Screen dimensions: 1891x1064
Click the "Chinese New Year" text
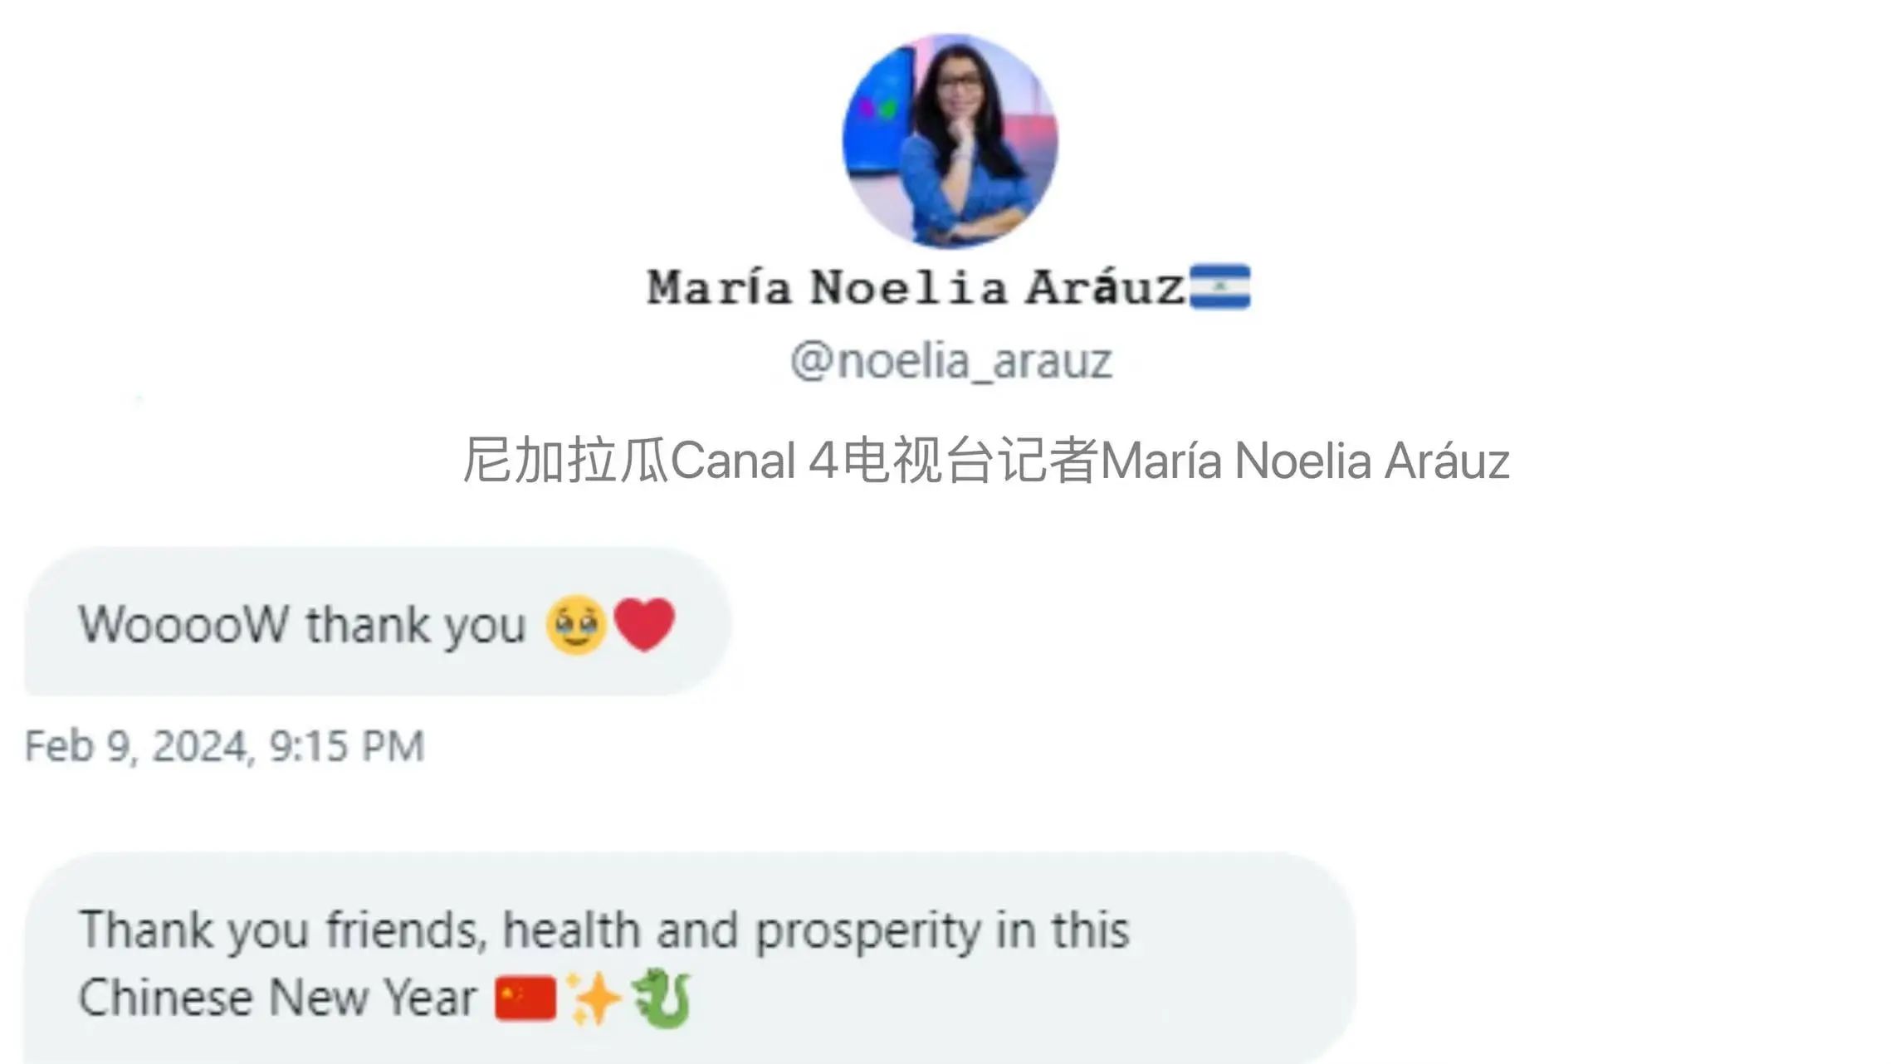pos(277,998)
